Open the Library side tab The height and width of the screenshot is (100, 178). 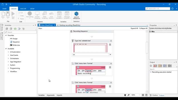2,27
